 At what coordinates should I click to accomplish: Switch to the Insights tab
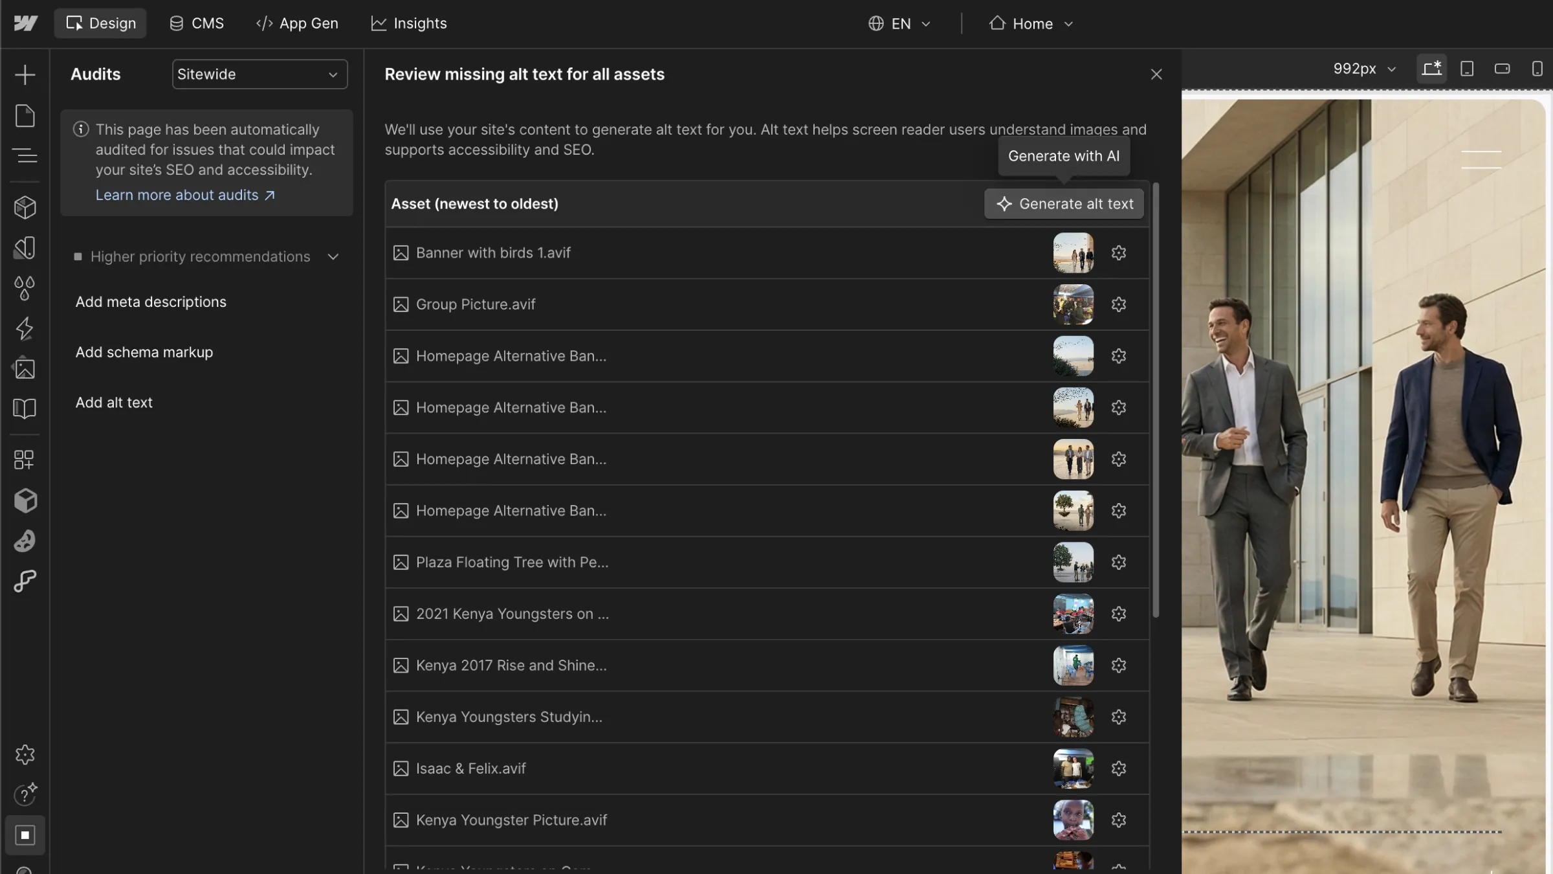pyautogui.click(x=409, y=24)
